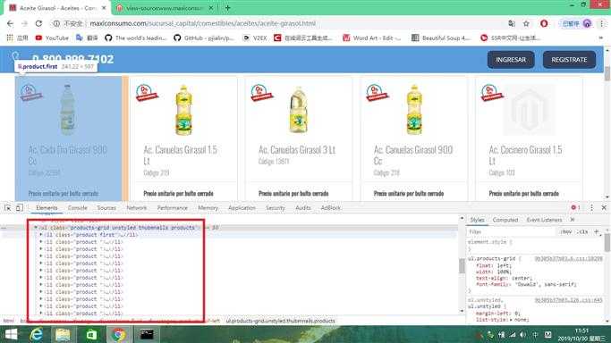Open the Chrome profile avatar
This screenshot has height=343, width=611.
point(587,24)
